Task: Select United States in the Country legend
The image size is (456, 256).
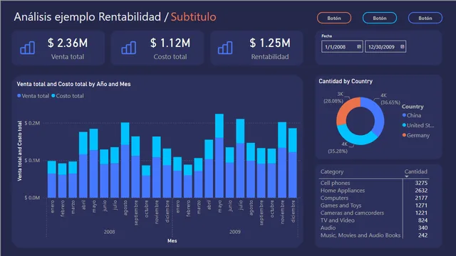Action: point(418,125)
